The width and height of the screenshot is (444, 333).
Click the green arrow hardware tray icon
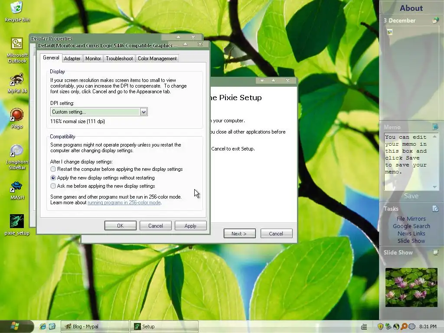pos(388,326)
